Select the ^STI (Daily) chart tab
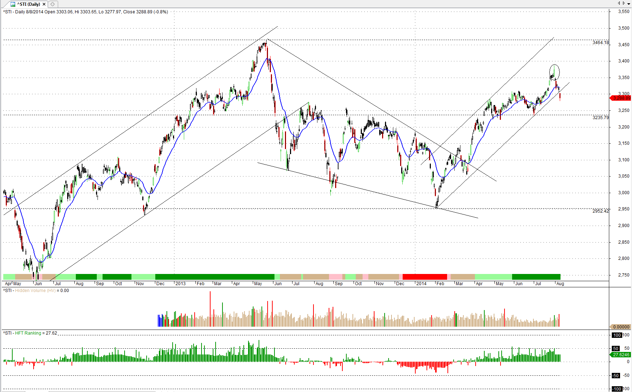This screenshot has width=632, height=392. [x=28, y=4]
